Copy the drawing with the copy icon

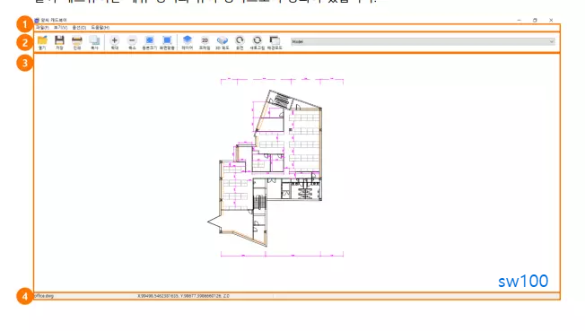pos(94,42)
